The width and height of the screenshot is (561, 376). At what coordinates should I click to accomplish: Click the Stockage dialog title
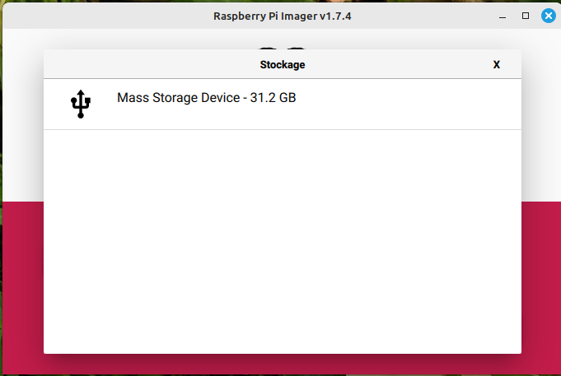[x=283, y=64]
